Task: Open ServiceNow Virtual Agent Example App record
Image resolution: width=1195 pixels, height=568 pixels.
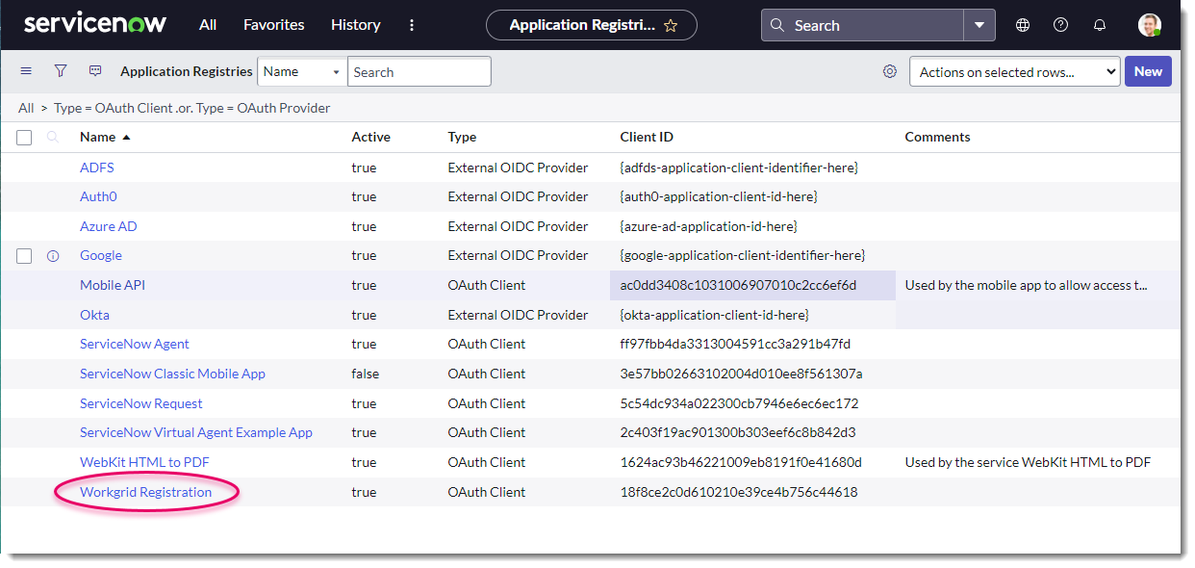Action: 196,432
